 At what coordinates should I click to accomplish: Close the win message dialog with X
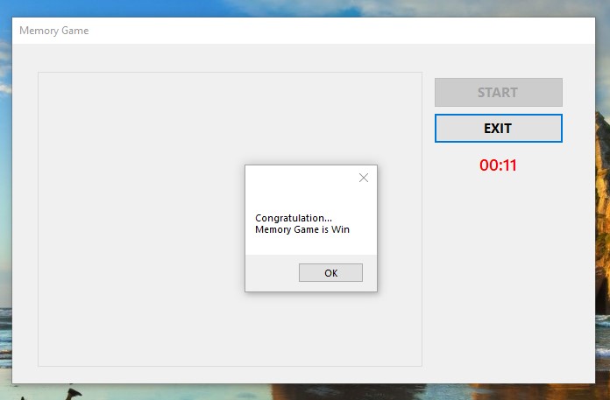click(364, 178)
